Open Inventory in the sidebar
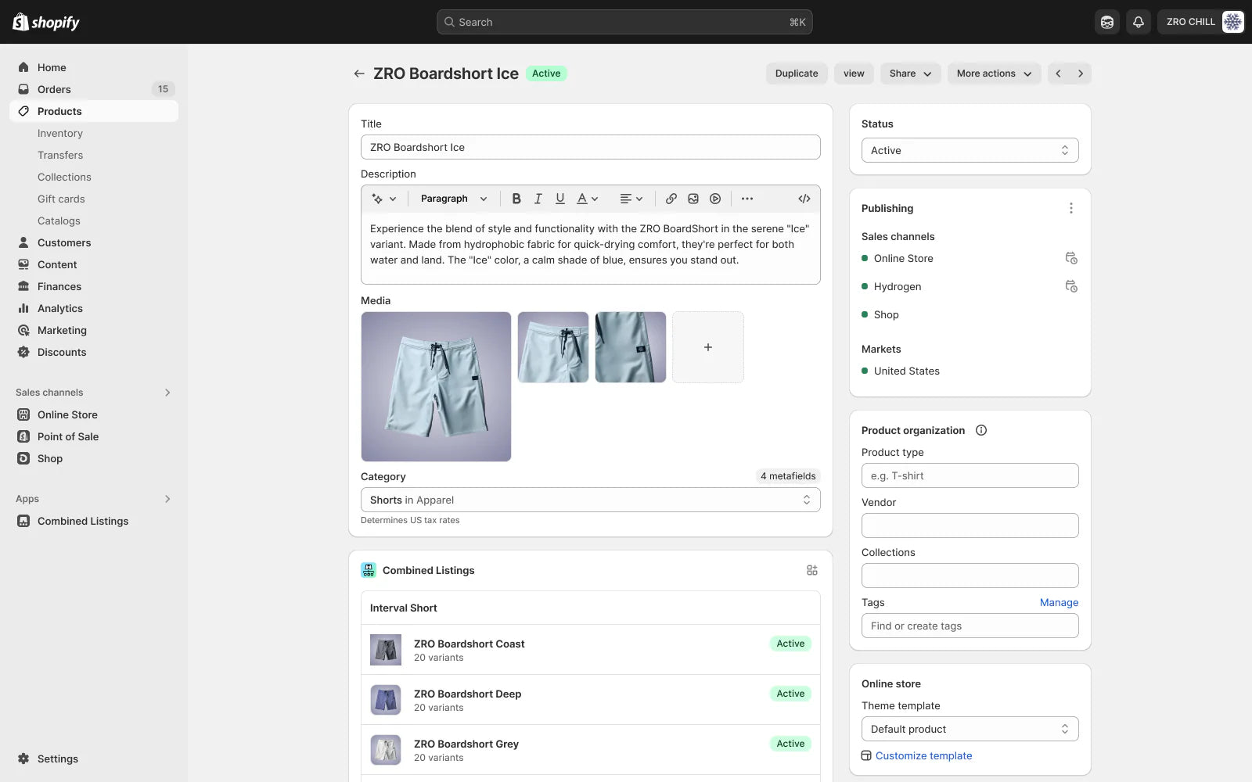Image resolution: width=1252 pixels, height=782 pixels. point(60,133)
